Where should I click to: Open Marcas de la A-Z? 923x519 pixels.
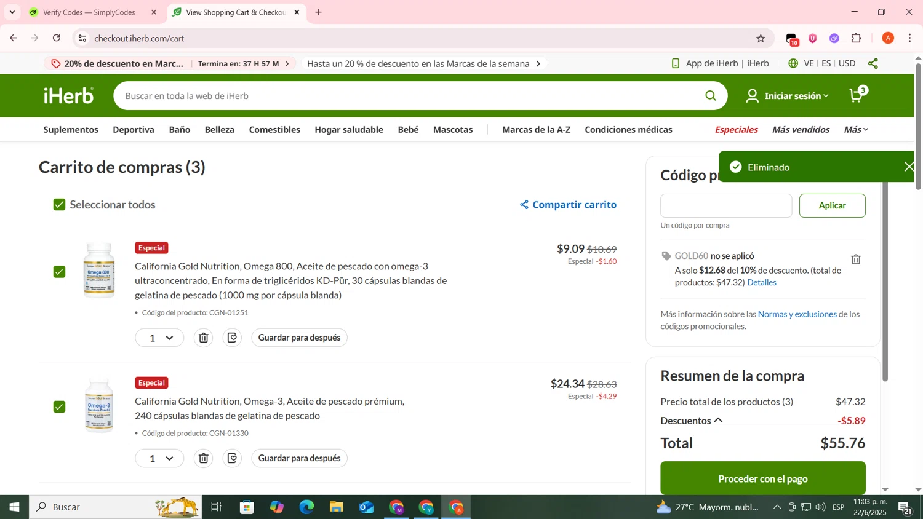click(x=536, y=129)
